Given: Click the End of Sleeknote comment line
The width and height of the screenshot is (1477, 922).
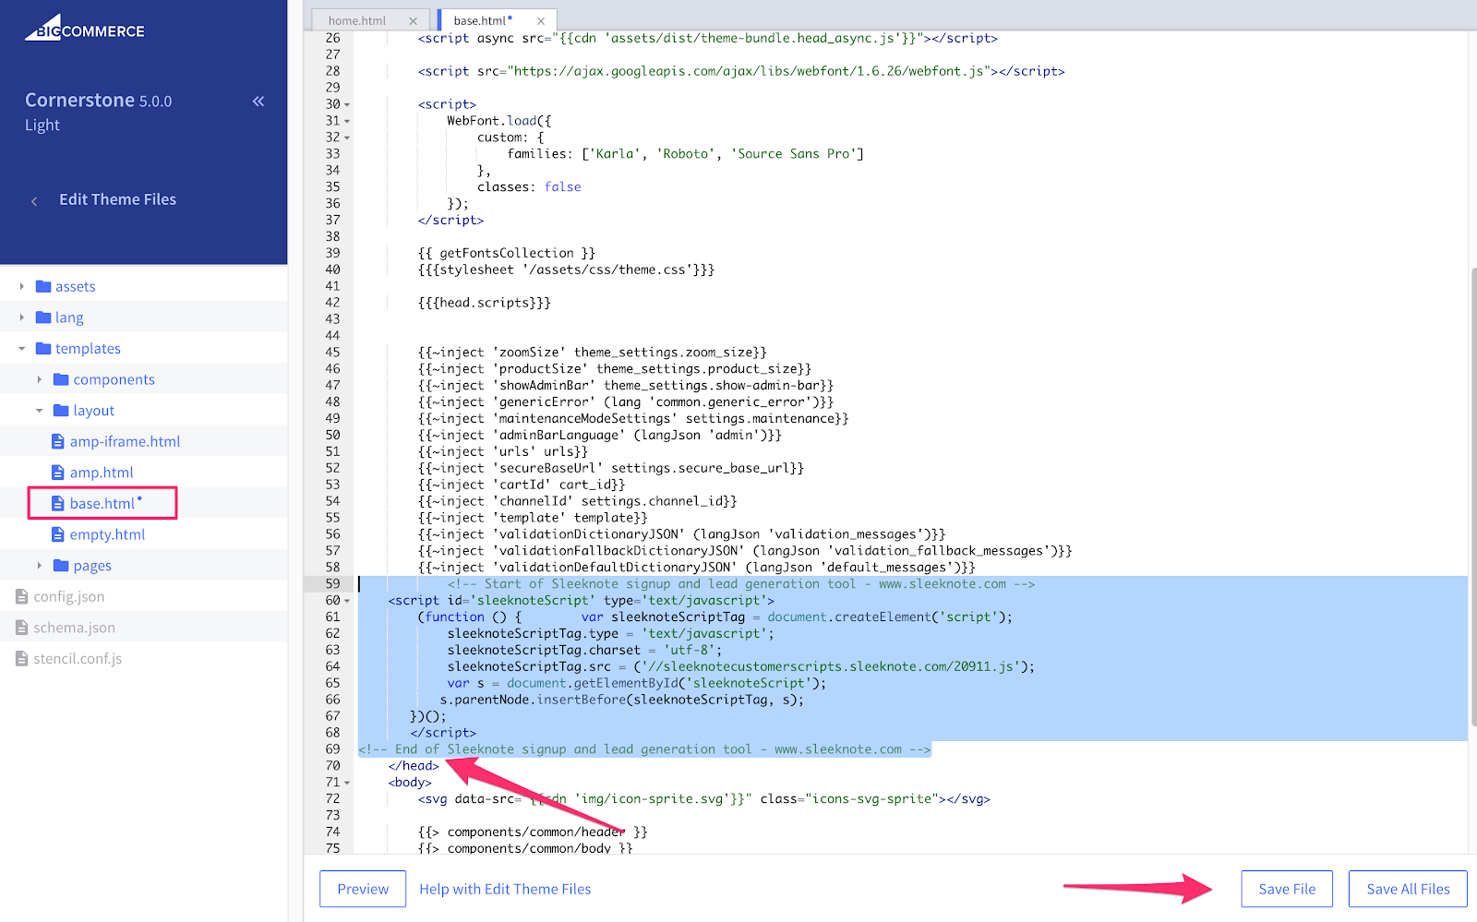Looking at the screenshot, I should tap(644, 749).
